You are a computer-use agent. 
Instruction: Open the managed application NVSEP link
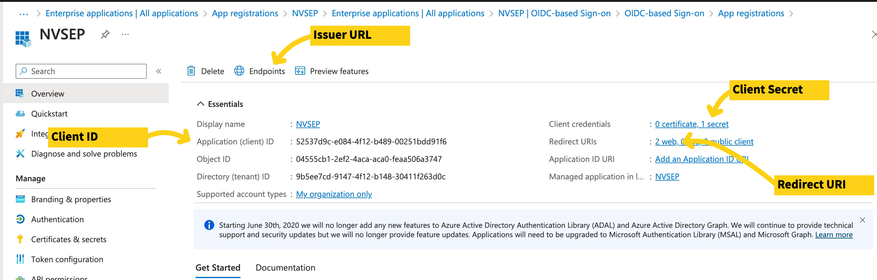point(667,177)
